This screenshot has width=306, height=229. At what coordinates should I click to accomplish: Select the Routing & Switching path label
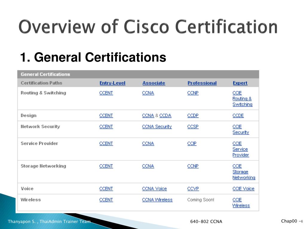(x=43, y=93)
